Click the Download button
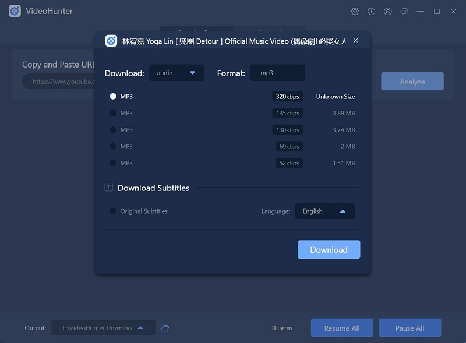The width and height of the screenshot is (466, 343). pyautogui.click(x=329, y=249)
